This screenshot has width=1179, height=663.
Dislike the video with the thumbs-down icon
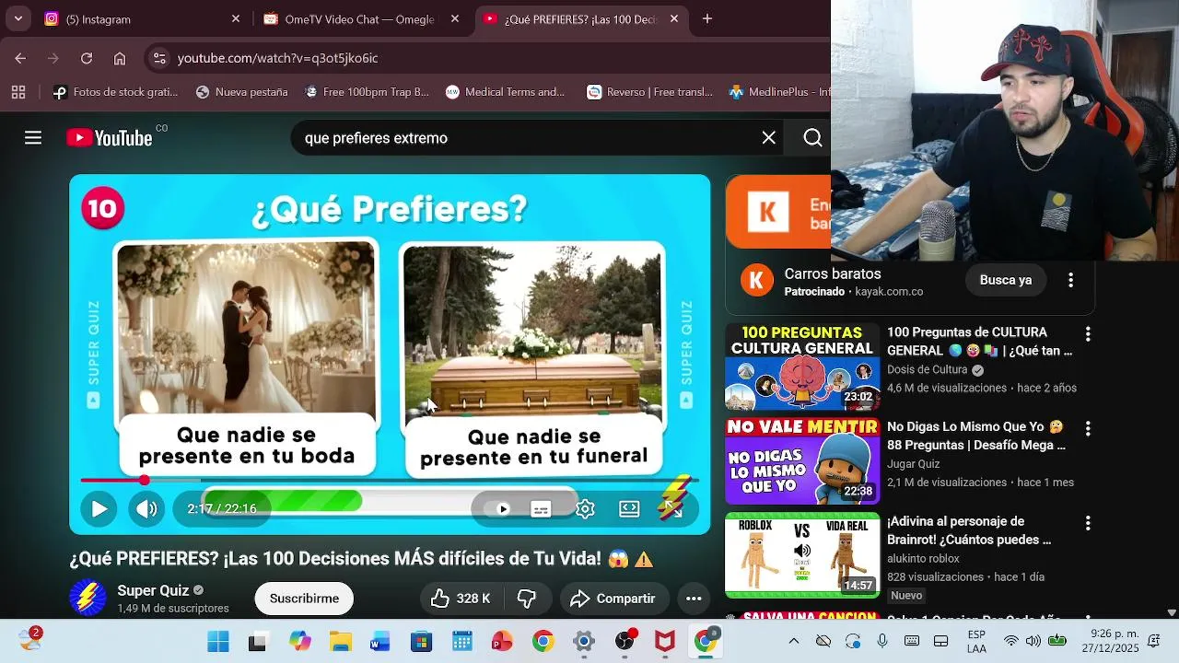(x=527, y=599)
